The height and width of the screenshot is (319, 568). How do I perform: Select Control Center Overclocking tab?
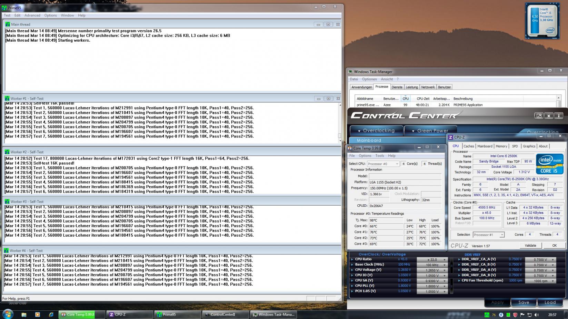pyautogui.click(x=376, y=131)
